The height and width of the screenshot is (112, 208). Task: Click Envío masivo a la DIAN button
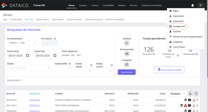169,70
